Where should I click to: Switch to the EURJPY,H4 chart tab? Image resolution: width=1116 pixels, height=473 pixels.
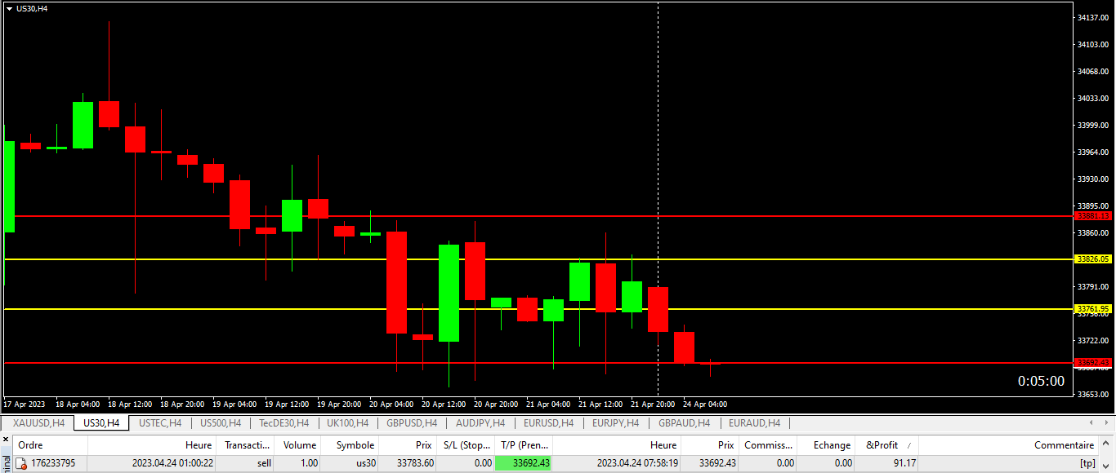tap(615, 423)
